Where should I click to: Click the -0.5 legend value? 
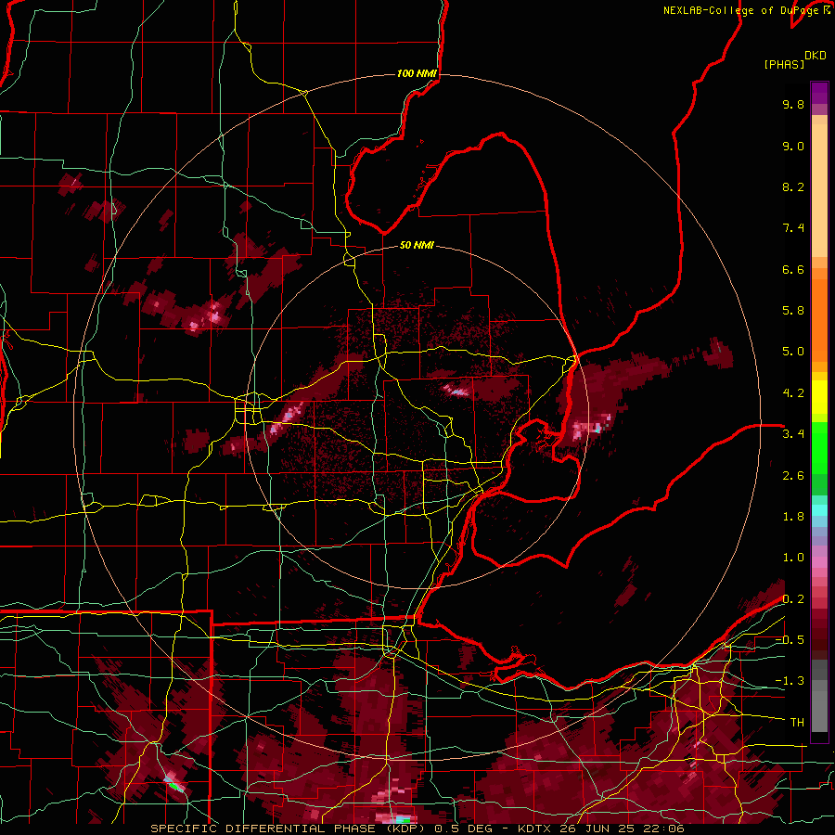click(x=790, y=640)
